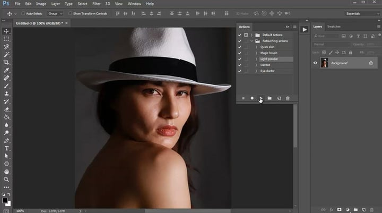Image resolution: width=382 pixels, height=213 pixels.
Task: Create a new action set folder
Action: [x=270, y=98]
